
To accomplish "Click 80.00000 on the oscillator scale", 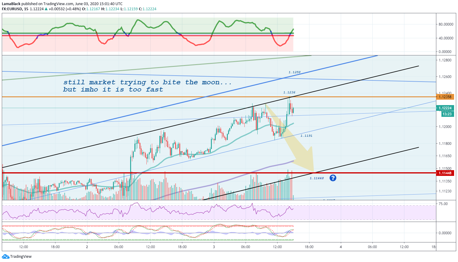I will pyautogui.click(x=446, y=24).
